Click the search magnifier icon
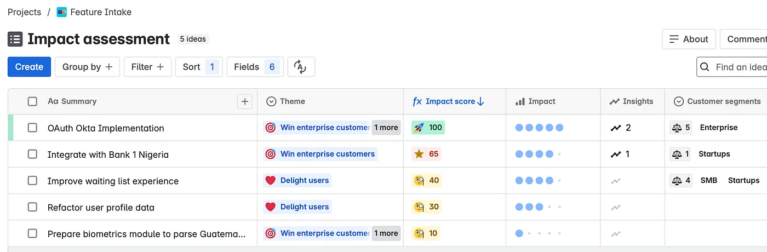 coord(705,67)
